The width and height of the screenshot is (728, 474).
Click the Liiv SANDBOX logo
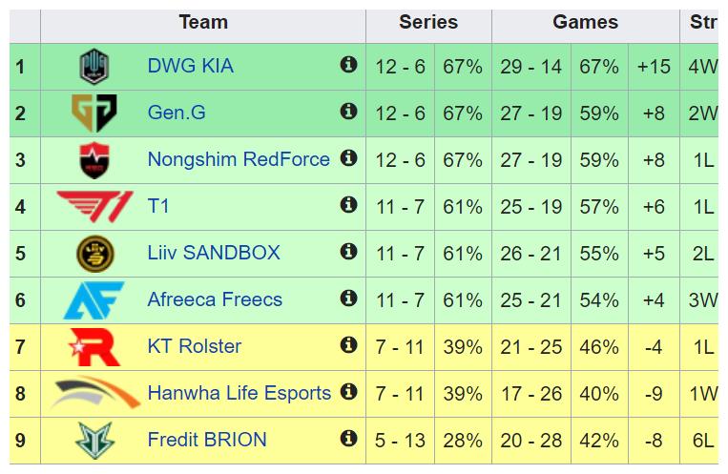[x=94, y=254]
